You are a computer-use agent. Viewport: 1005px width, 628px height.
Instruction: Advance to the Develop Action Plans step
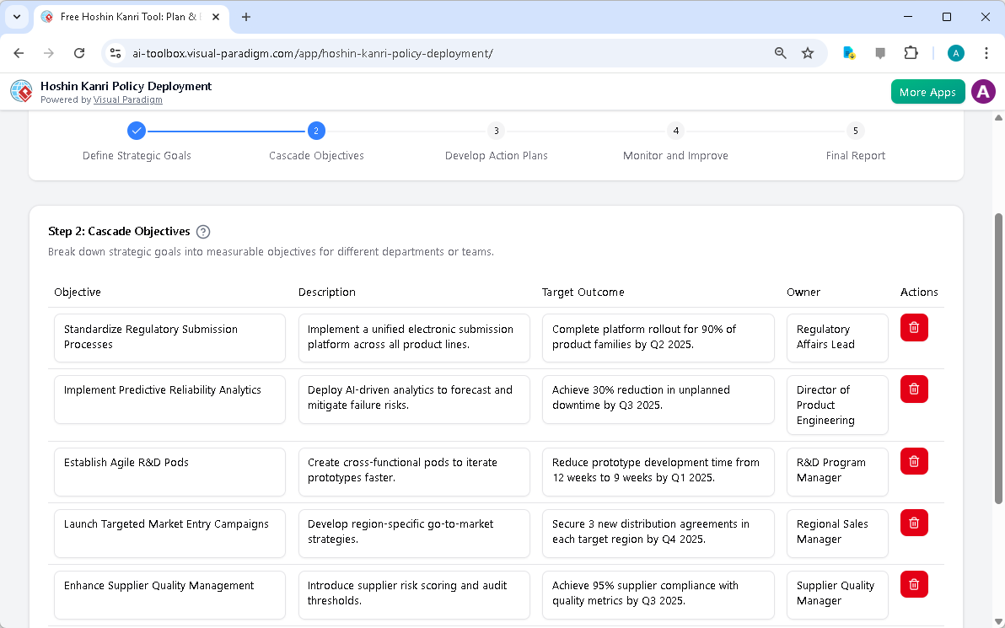(x=496, y=131)
